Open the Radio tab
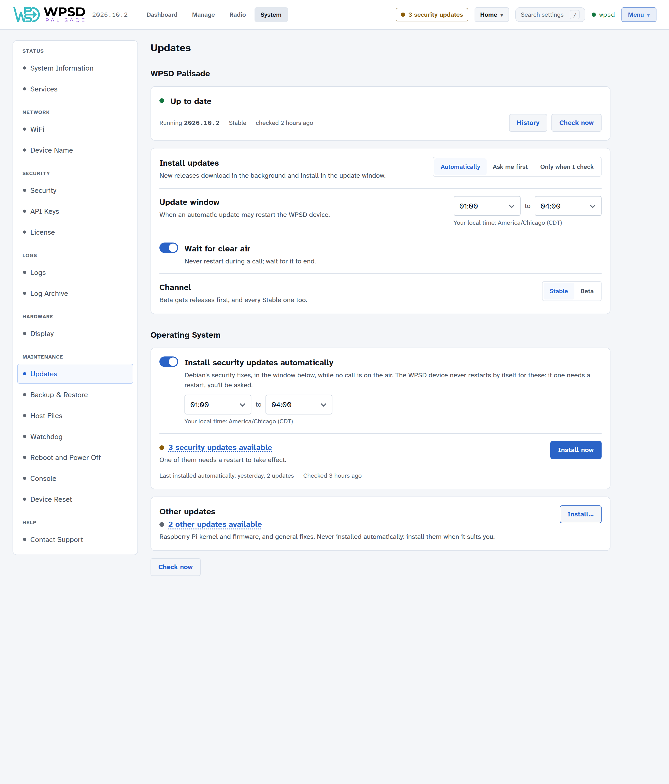The width and height of the screenshot is (669, 784). tap(238, 15)
